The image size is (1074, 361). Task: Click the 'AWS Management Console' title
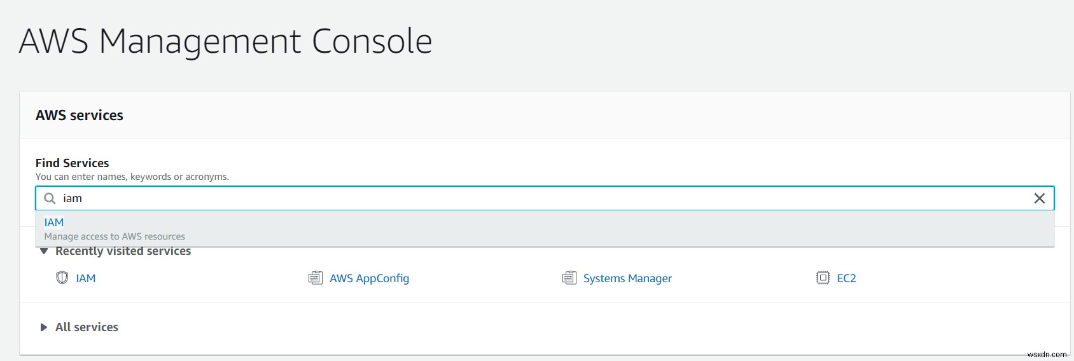click(226, 41)
